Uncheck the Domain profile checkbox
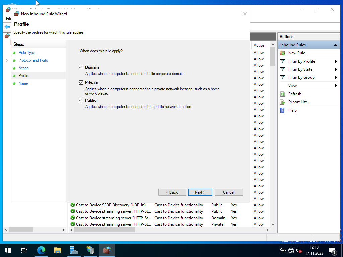The width and height of the screenshot is (343, 257). (81, 67)
